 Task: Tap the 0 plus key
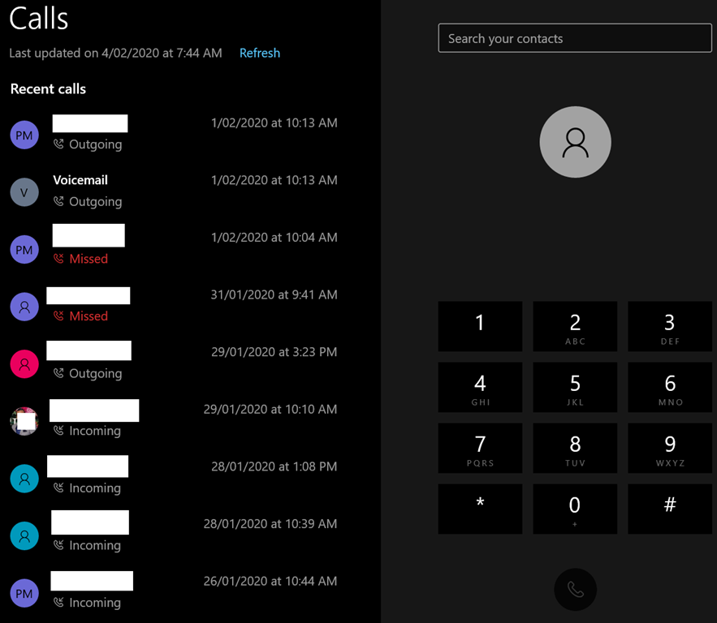(575, 509)
